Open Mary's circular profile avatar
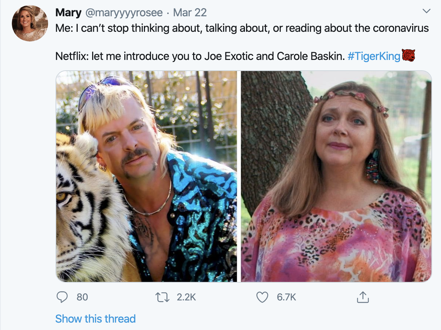Viewport: 441px width, 330px height. point(30,23)
